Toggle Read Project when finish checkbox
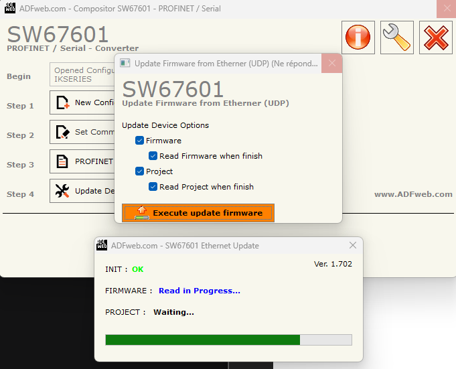456x369 pixels. tap(153, 187)
